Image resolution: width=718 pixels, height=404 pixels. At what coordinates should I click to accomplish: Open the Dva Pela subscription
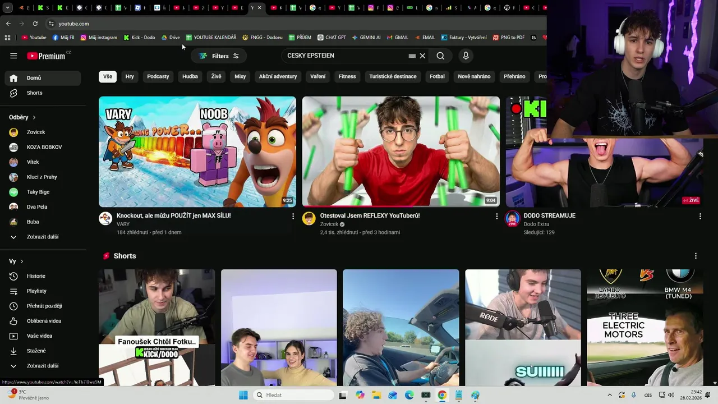(x=43, y=206)
